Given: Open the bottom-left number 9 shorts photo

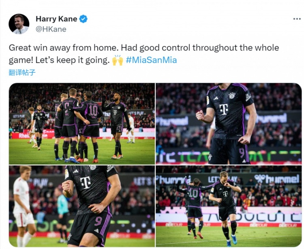Looking at the screenshot, I should click(82, 206).
